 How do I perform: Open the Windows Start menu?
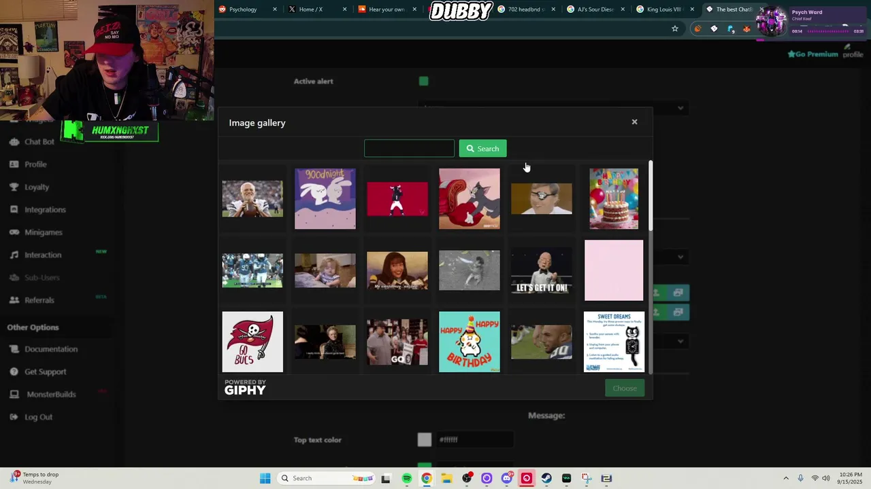[265, 478]
